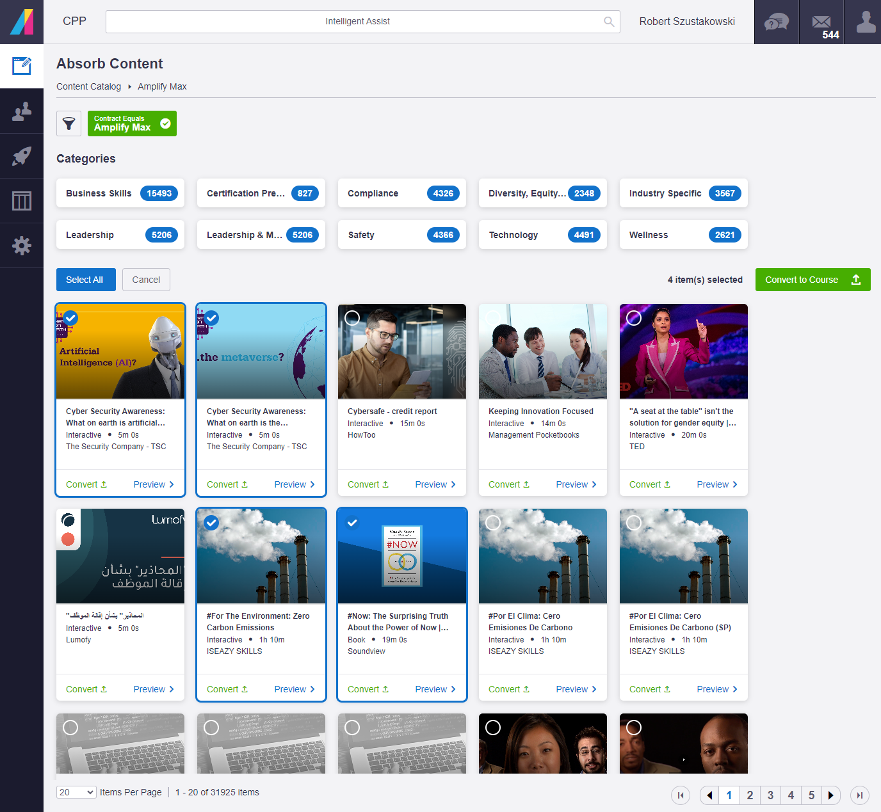Go to page 1
The height and width of the screenshot is (812, 881).
pos(729,795)
